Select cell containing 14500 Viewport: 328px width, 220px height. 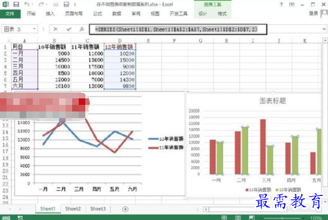point(54,60)
